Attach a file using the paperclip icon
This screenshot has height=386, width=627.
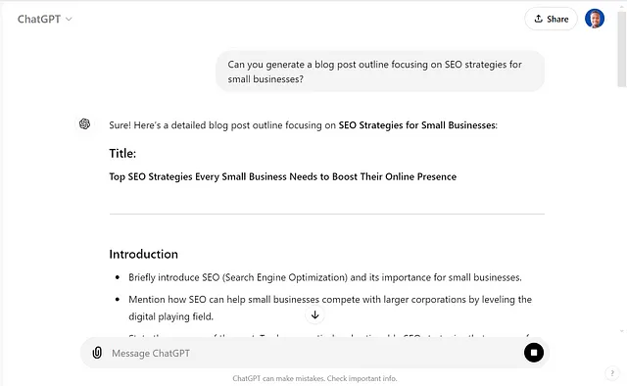97,353
